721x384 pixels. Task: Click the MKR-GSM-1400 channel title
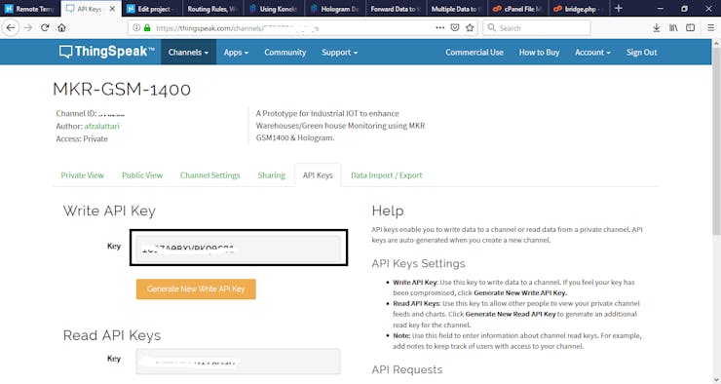point(122,89)
